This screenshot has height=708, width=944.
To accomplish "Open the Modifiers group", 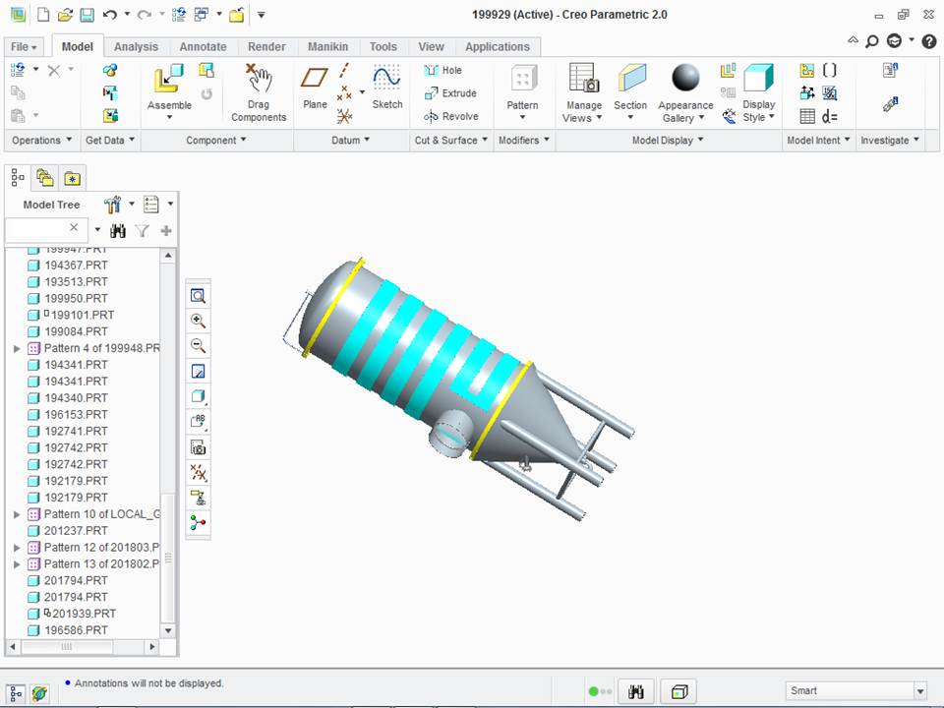I will [524, 141].
